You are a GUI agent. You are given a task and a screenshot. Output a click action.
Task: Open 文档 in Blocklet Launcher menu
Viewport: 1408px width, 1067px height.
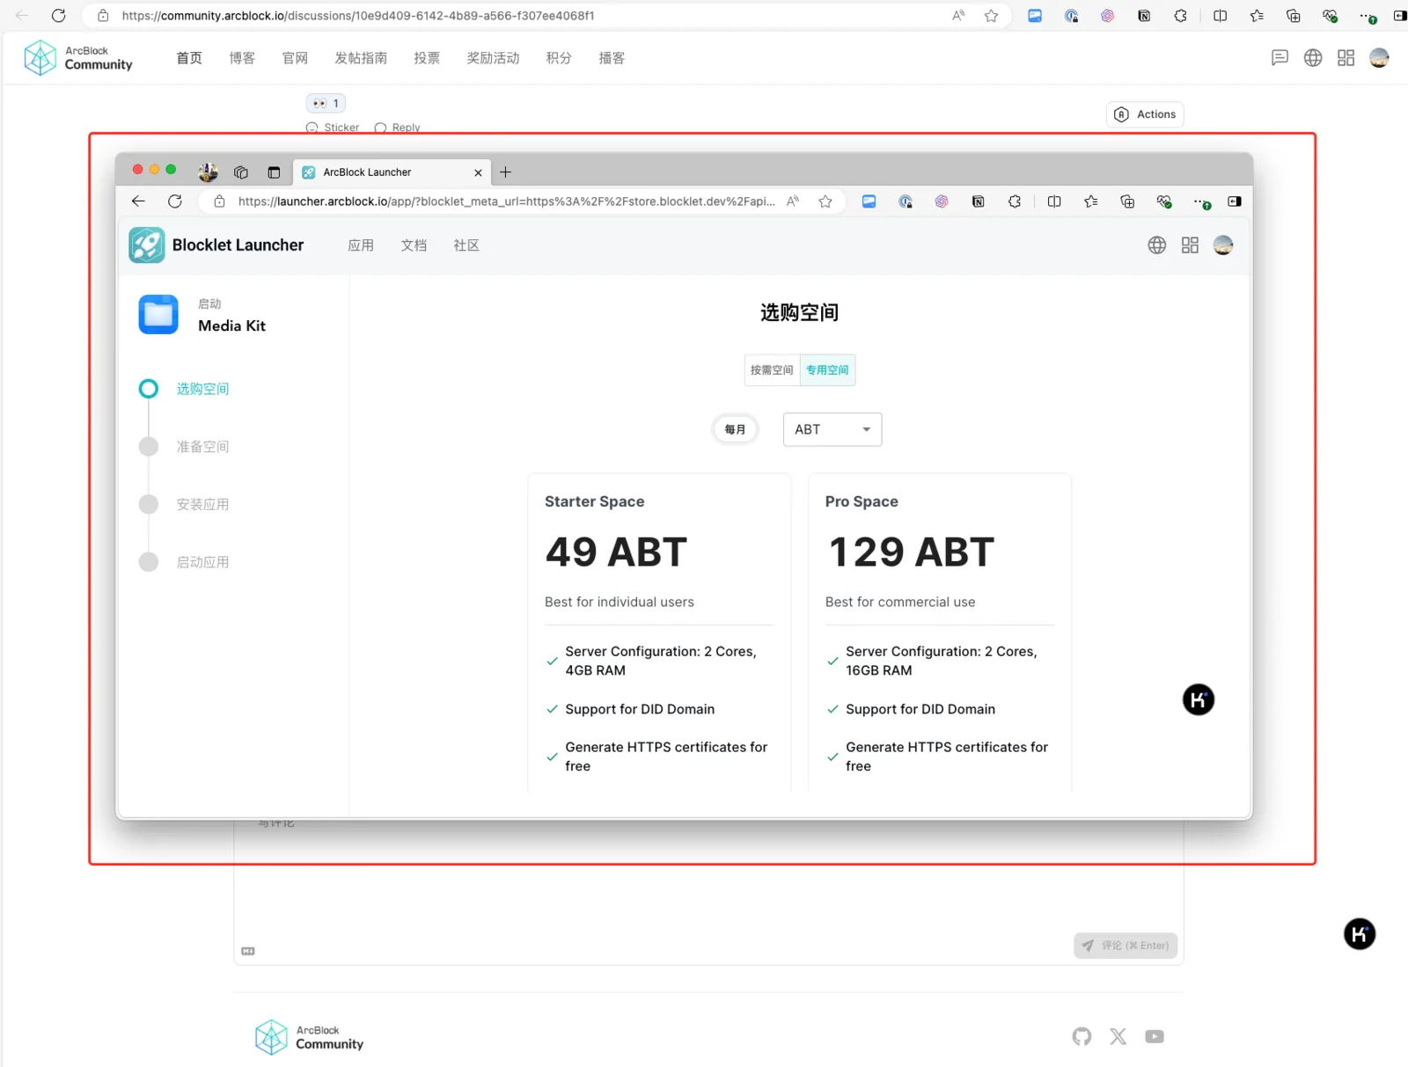click(414, 245)
